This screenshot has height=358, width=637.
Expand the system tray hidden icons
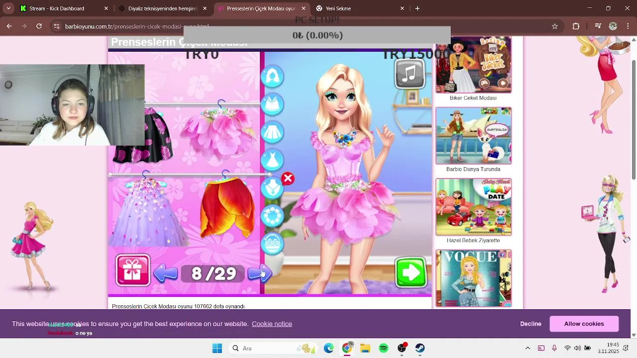pos(528,348)
